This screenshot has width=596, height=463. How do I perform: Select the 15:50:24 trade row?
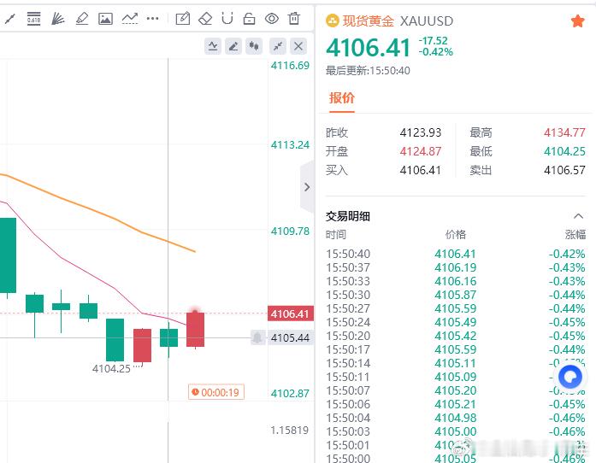pyautogui.click(x=456, y=322)
